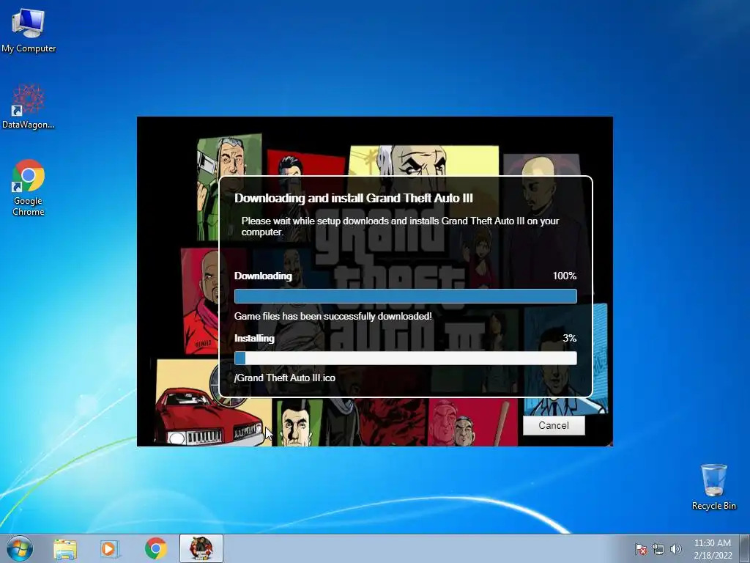The height and width of the screenshot is (563, 750).
Task: Click the Show desktop strip in the taskbar
Action: pos(745,548)
